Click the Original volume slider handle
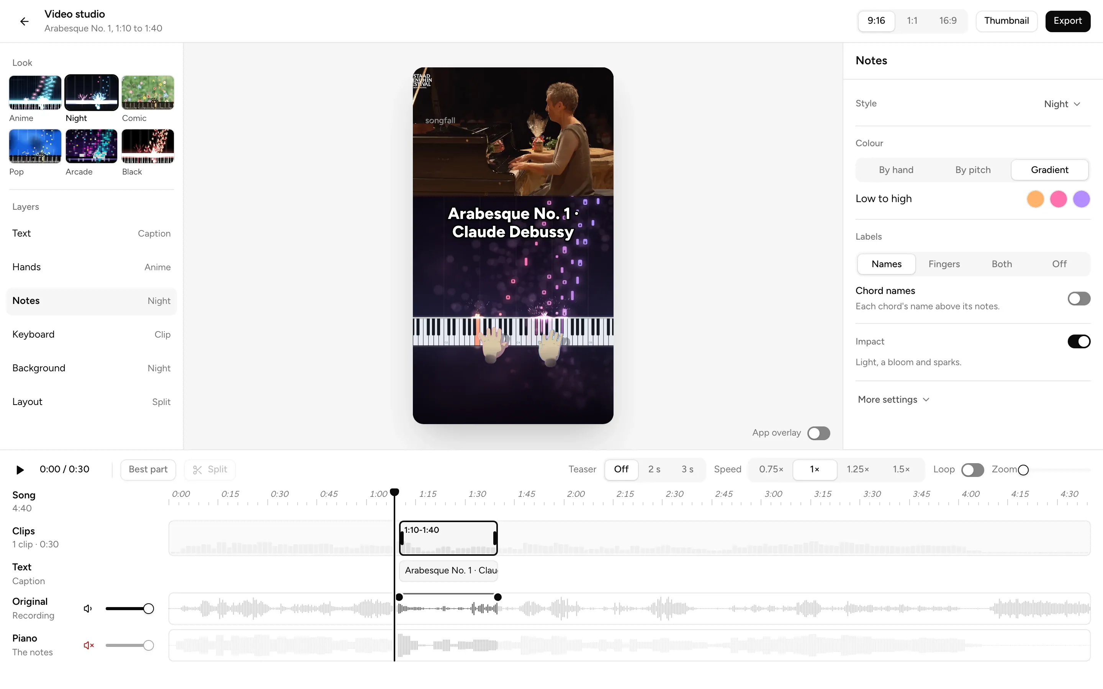The height and width of the screenshot is (689, 1103). point(148,609)
